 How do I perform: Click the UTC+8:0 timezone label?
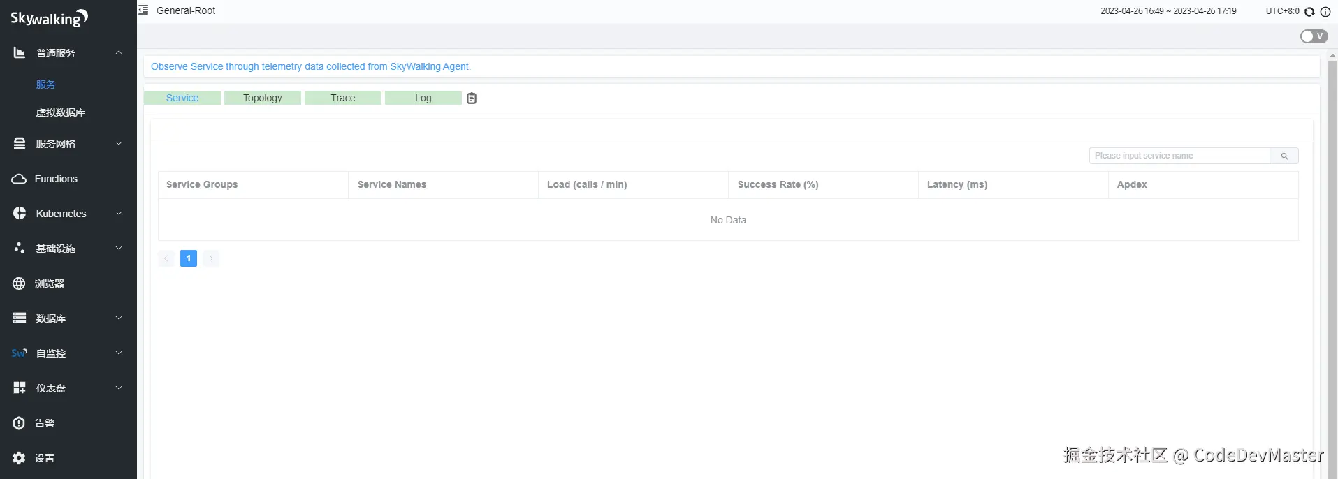point(1283,11)
